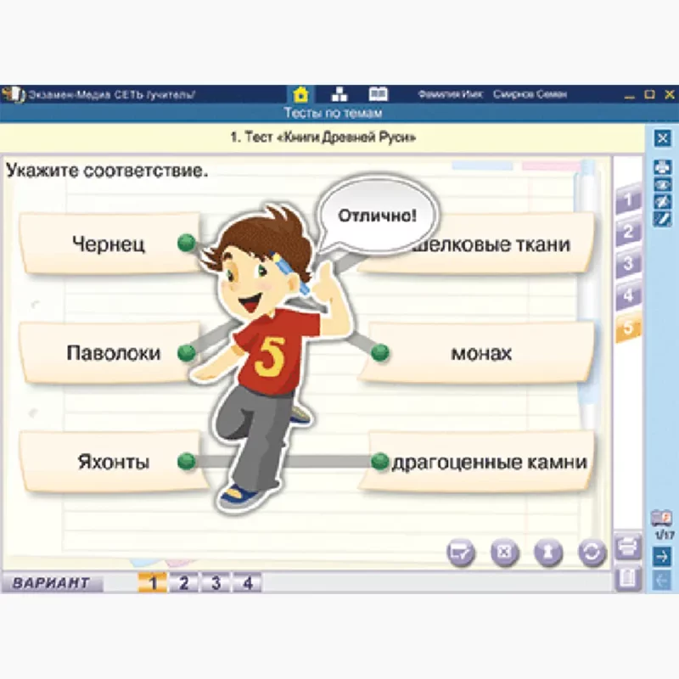This screenshot has width=679, height=679.
Task: Click the Тесты по темам header
Action: [x=333, y=113]
